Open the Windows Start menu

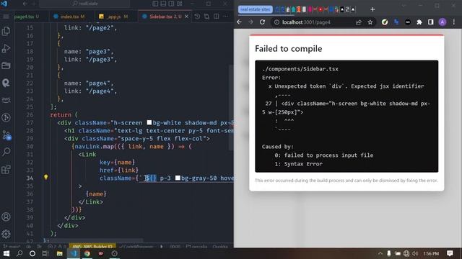[x=6, y=253]
